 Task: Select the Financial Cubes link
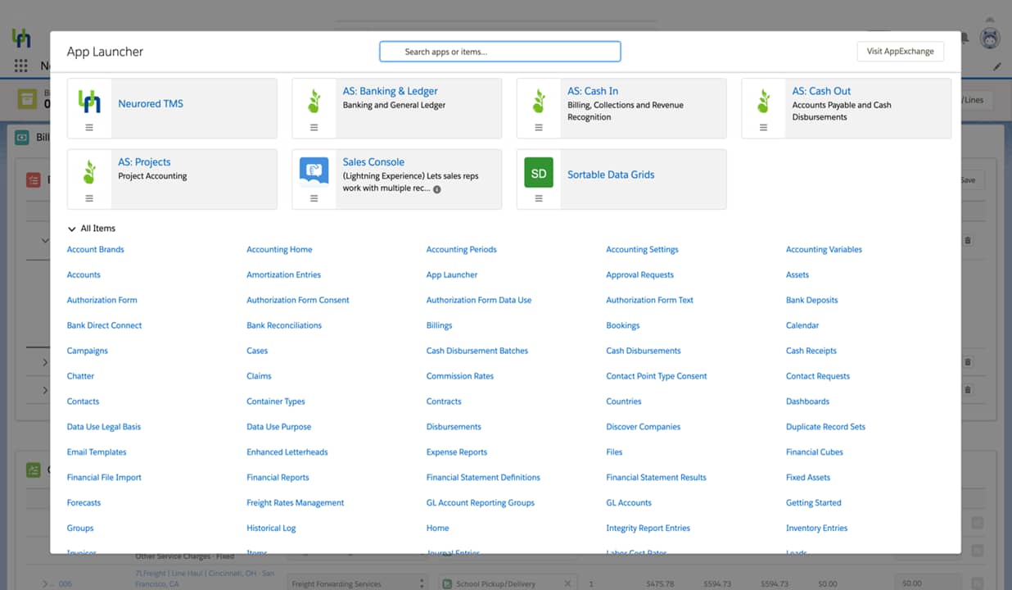pyautogui.click(x=814, y=453)
